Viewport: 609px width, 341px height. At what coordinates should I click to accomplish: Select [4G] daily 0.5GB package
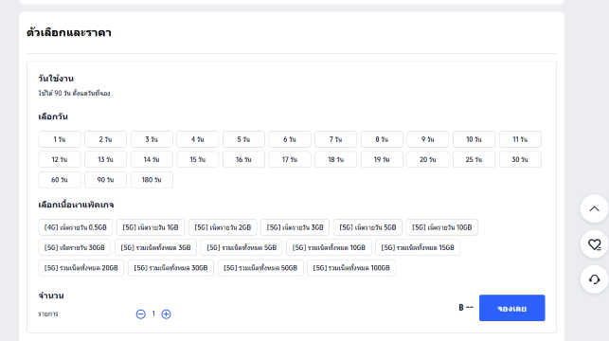click(76, 227)
